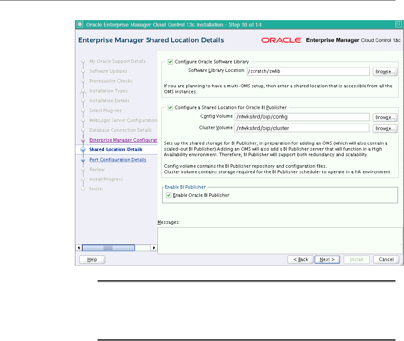This screenshot has height=341, width=404.
Task: Browse for Cluster Volume path
Action: (x=385, y=128)
